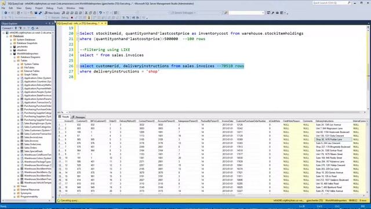Click the InvoiceDate column header
Screen dimensions: 371x209
coord(227,121)
